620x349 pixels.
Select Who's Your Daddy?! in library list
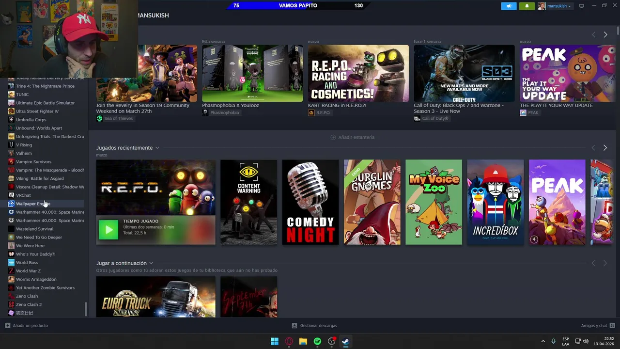[46, 254]
